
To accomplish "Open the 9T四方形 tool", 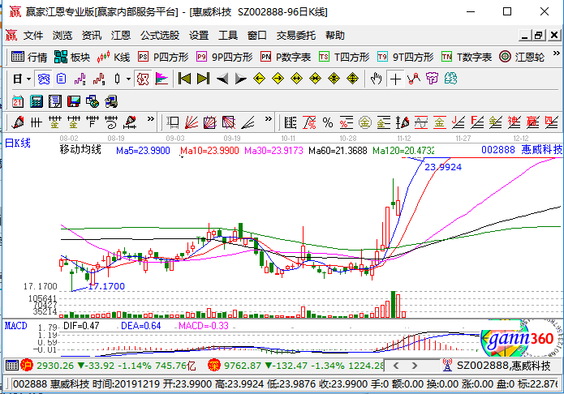I will pyautogui.click(x=406, y=57).
